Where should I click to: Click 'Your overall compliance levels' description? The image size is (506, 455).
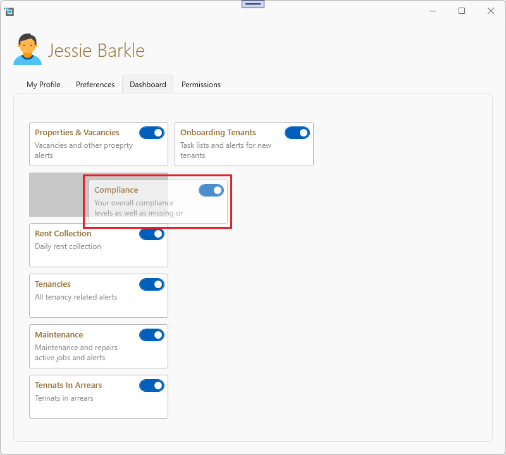coord(139,208)
